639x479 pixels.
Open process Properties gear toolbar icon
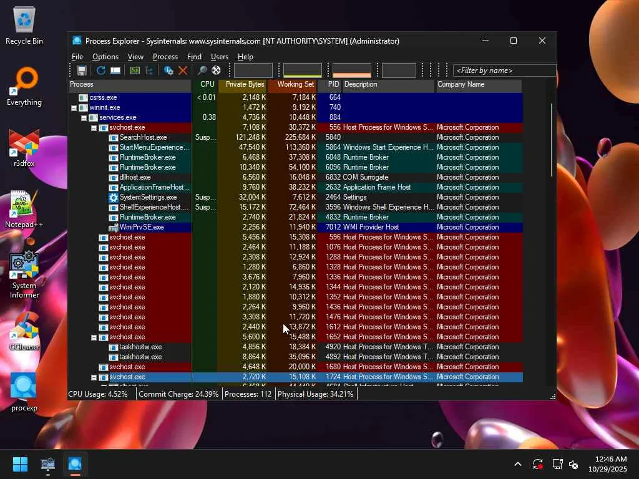168,70
